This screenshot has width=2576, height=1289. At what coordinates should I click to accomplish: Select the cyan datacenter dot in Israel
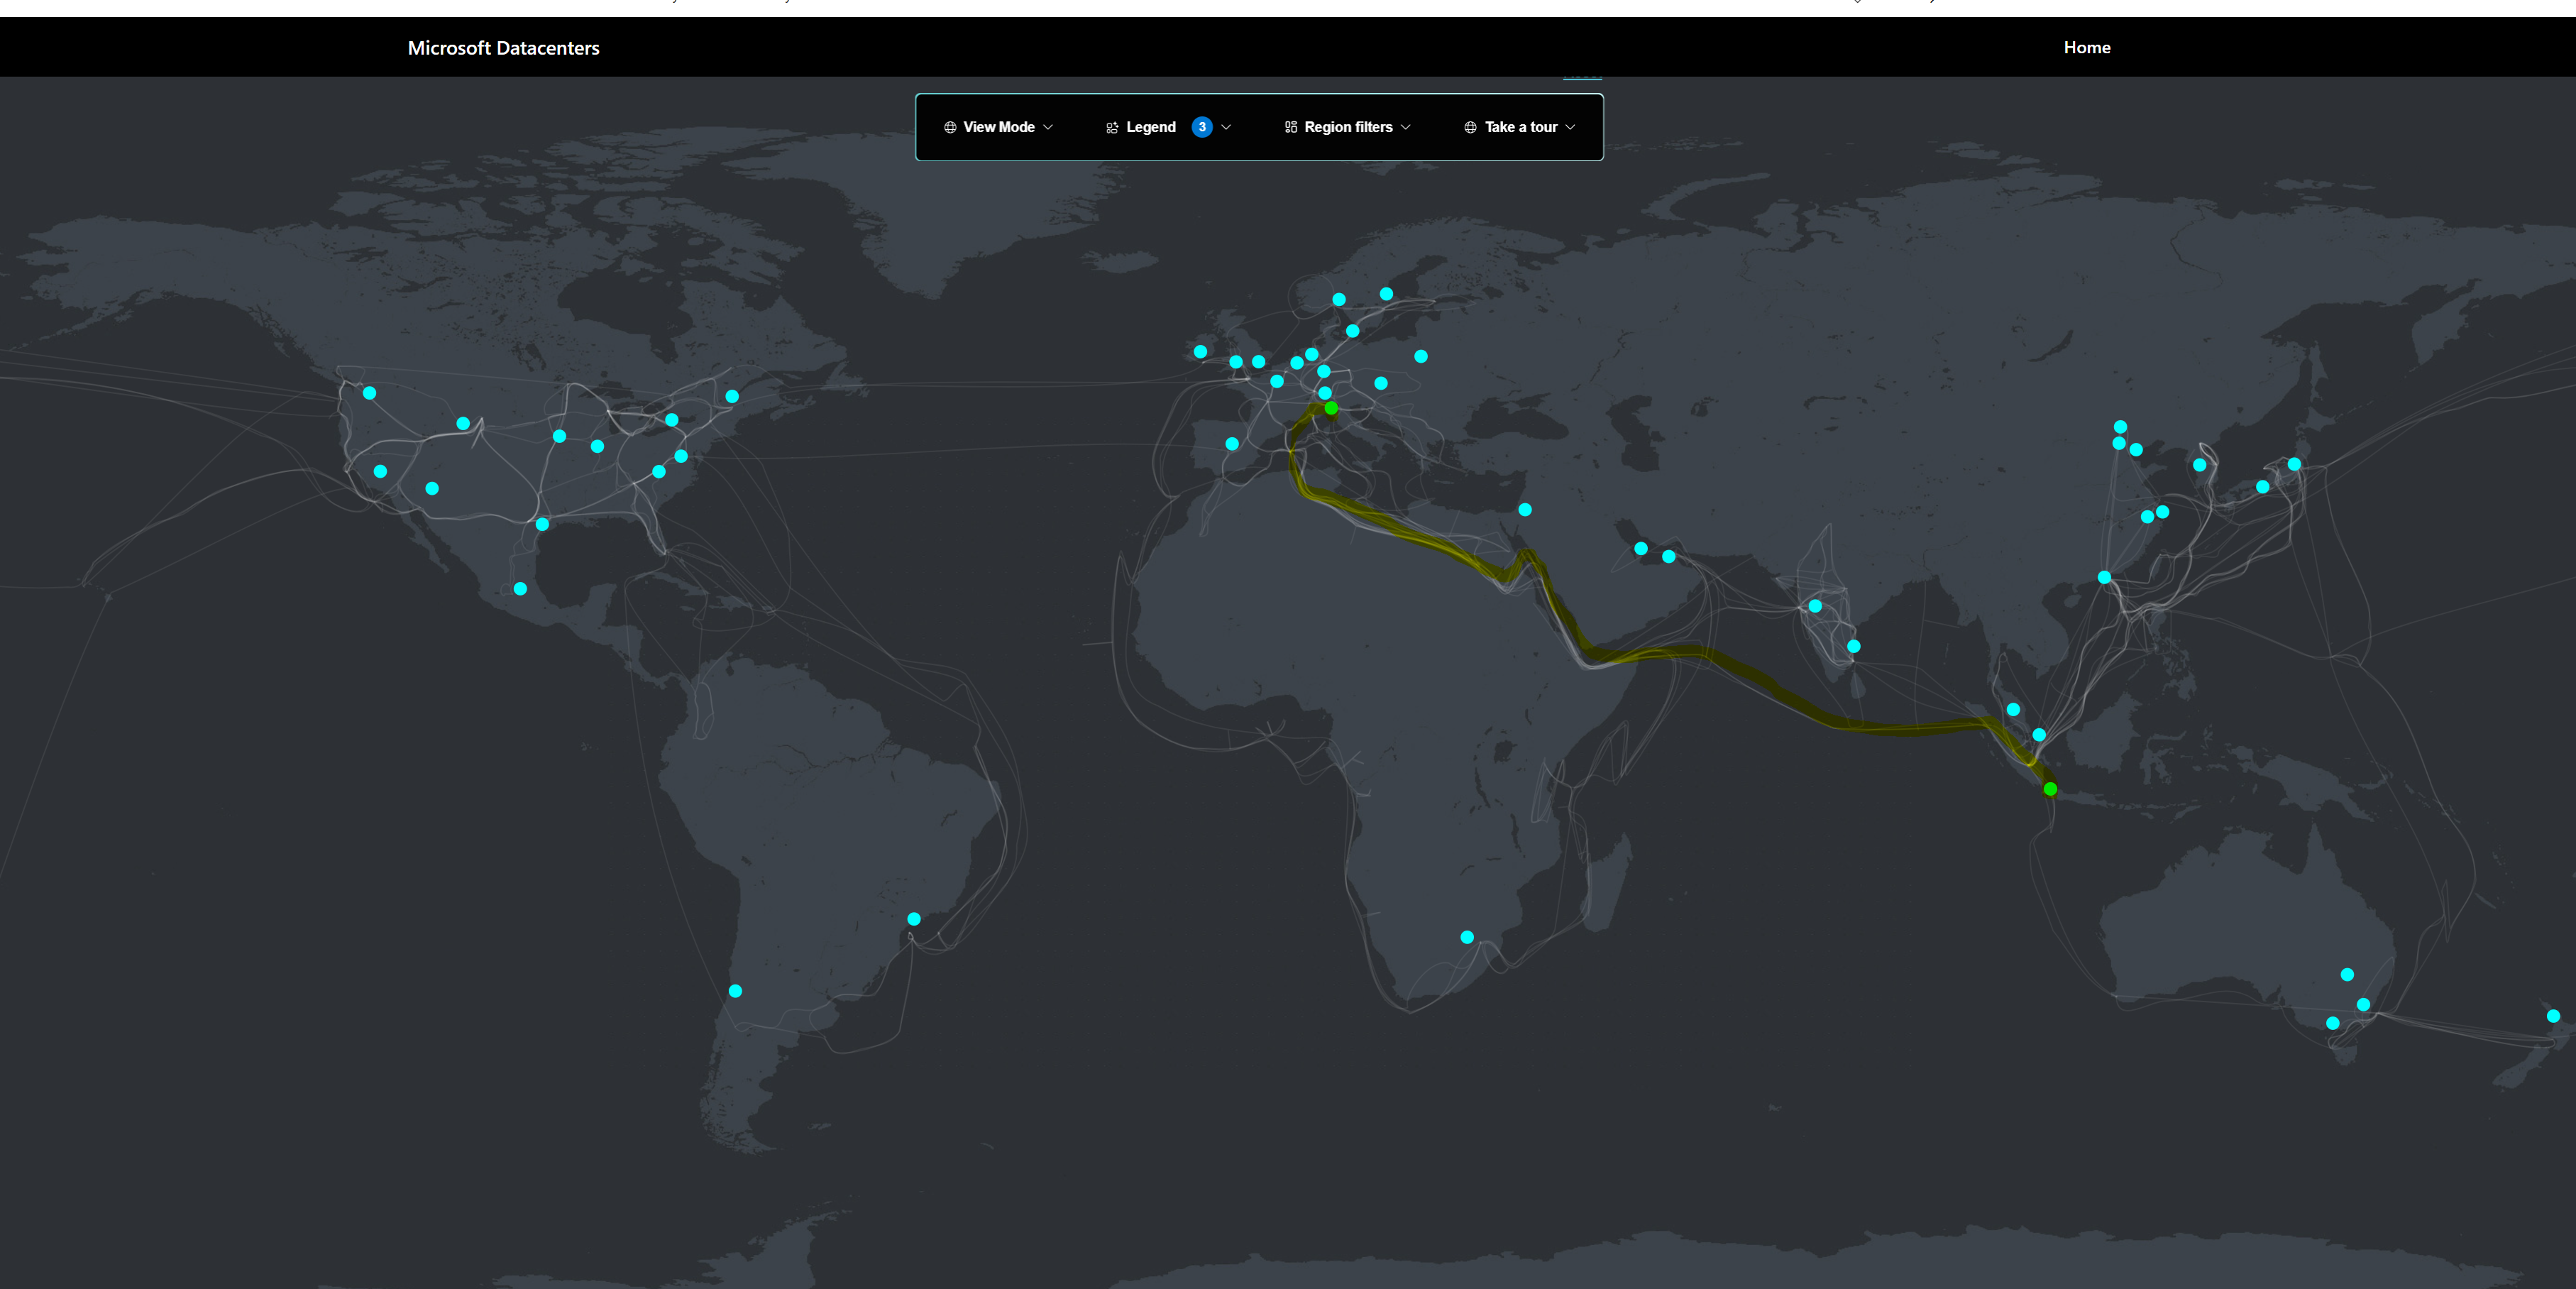pos(1525,510)
